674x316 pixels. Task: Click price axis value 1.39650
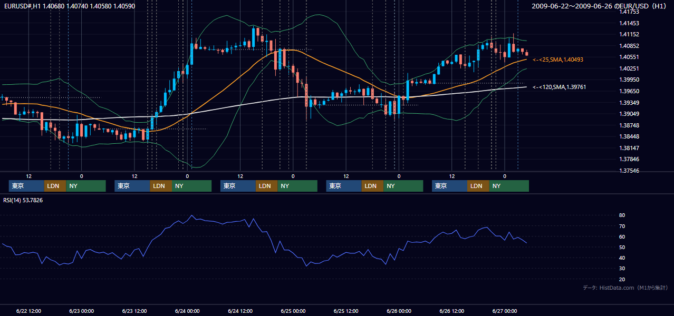coord(629,91)
